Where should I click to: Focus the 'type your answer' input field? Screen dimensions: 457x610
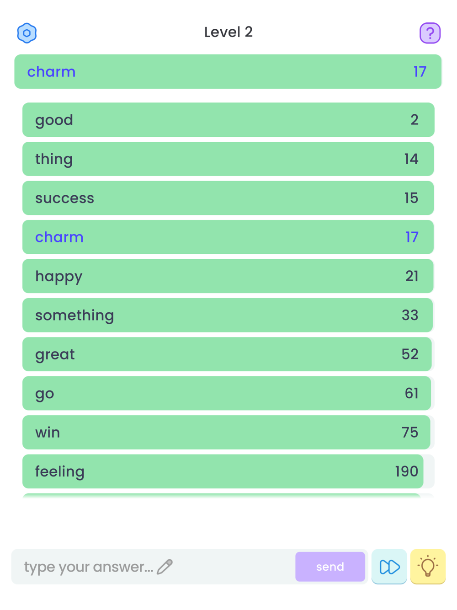(x=153, y=567)
